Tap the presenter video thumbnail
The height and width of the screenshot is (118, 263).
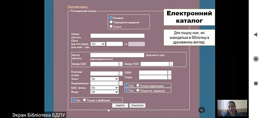tap(232, 108)
